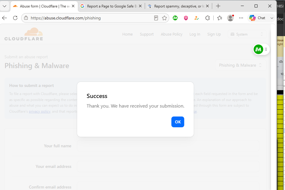Close the Report spammy, deceptive tab
The height and width of the screenshot is (190, 285).
[207, 6]
